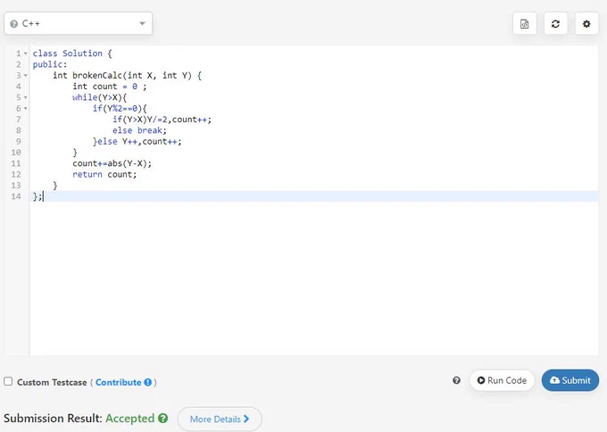Image resolution: width=607 pixels, height=432 pixels.
Task: Click the blue info icon after Contribute
Action: (x=148, y=382)
